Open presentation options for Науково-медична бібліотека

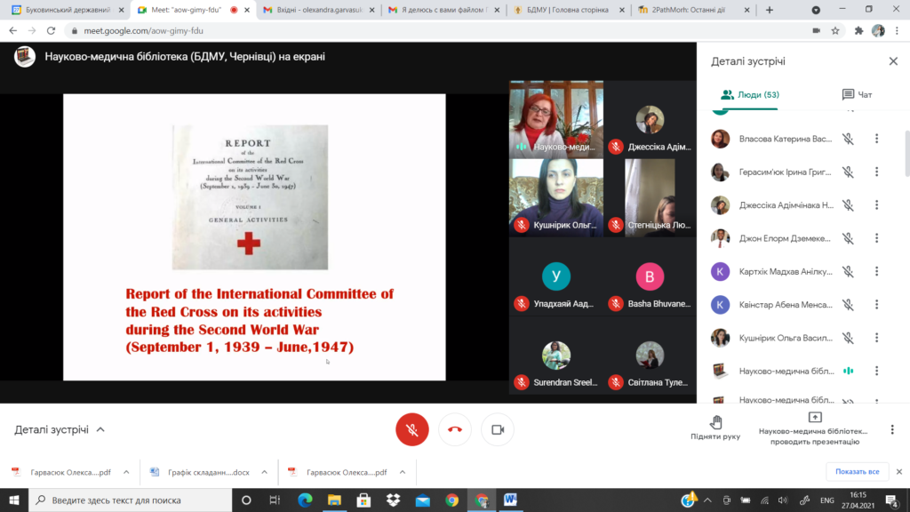pyautogui.click(x=813, y=429)
